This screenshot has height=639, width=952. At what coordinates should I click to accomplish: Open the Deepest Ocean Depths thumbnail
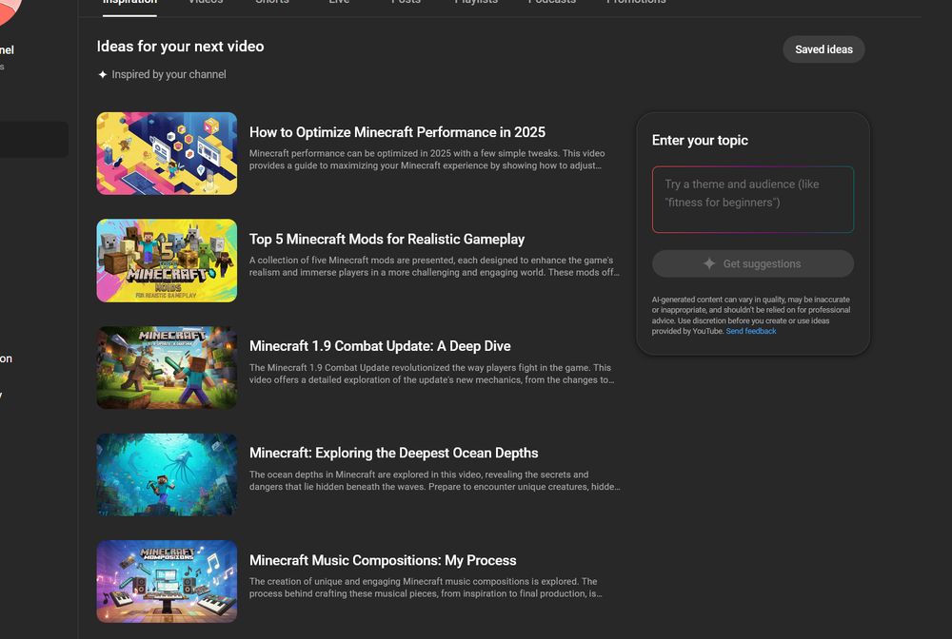(167, 474)
